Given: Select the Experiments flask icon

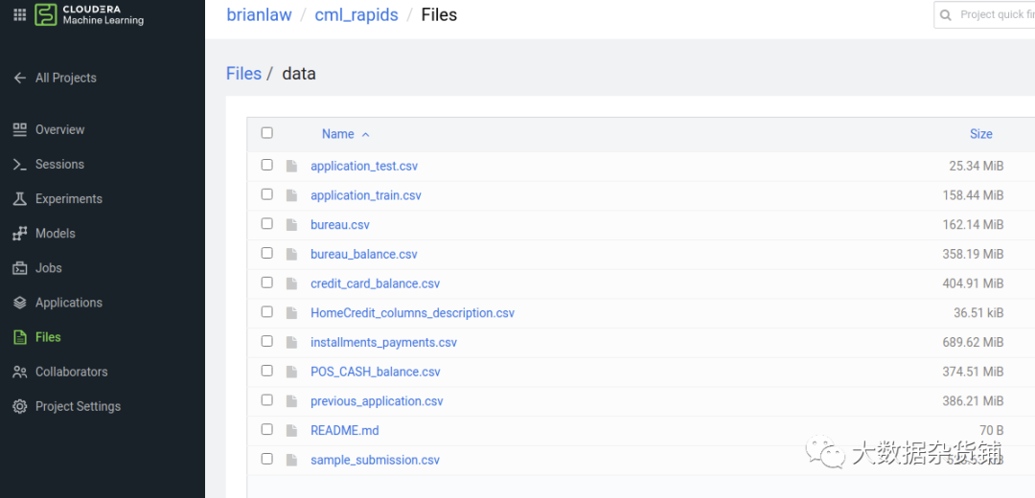Looking at the screenshot, I should click(x=19, y=199).
